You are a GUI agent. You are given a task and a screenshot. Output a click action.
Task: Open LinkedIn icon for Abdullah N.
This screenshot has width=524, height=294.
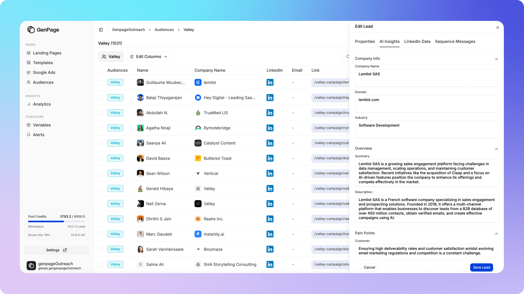point(270,113)
